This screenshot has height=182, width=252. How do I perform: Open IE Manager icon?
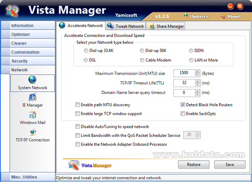pyautogui.click(x=32, y=97)
